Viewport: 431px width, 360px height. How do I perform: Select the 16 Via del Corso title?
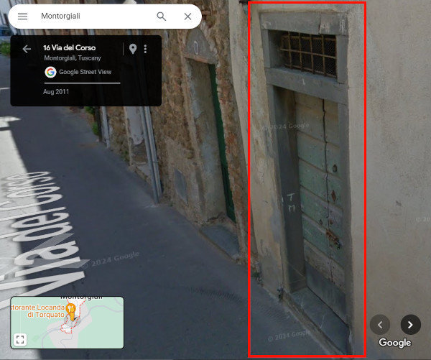(x=70, y=48)
